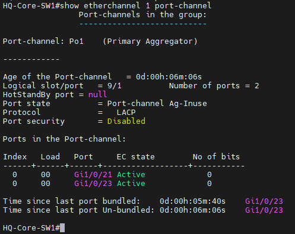Viewport: 295px width, 234px height.
Task: Click Gi1/0/23 beside last port bundled time
Action: (264, 201)
